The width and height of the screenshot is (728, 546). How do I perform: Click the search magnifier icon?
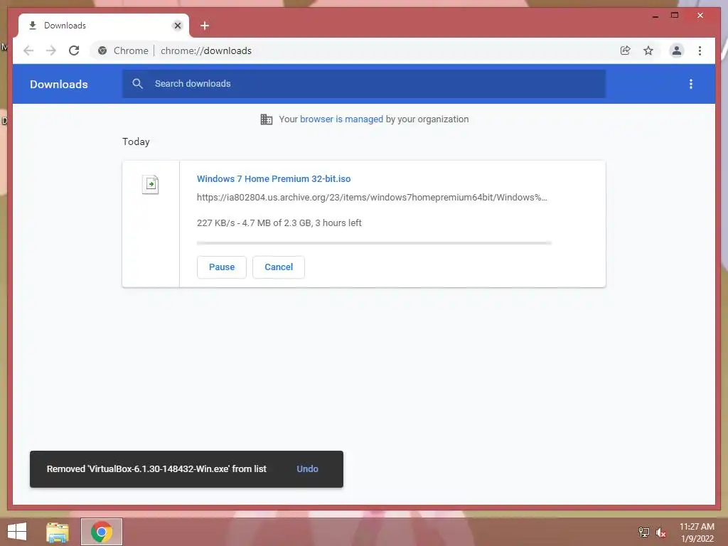137,84
